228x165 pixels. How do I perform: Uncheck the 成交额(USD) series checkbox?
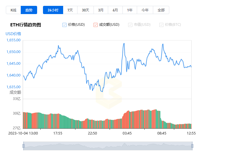(96, 25)
